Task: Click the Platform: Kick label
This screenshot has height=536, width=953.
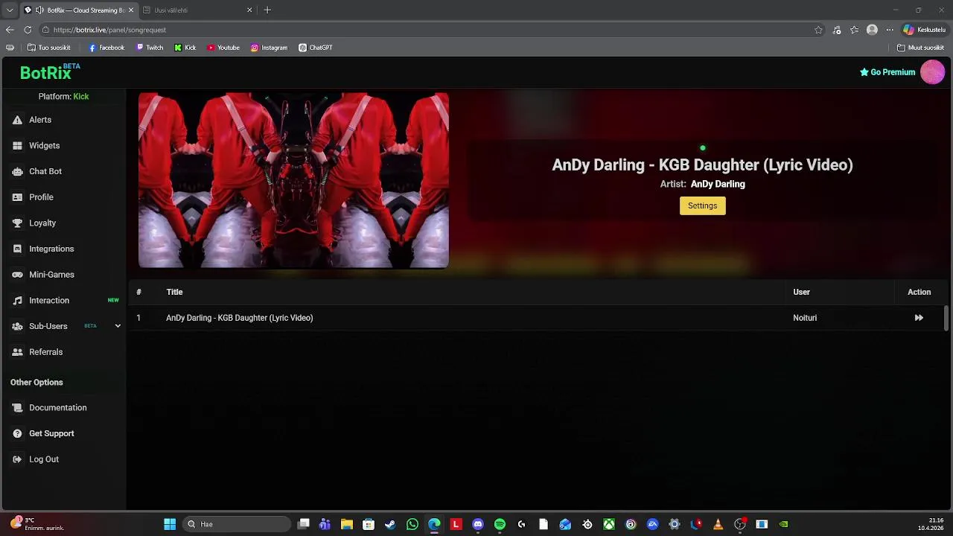Action: coord(63,97)
